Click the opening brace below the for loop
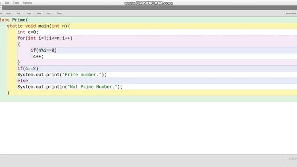This screenshot has width=297, height=167. tap(19, 45)
